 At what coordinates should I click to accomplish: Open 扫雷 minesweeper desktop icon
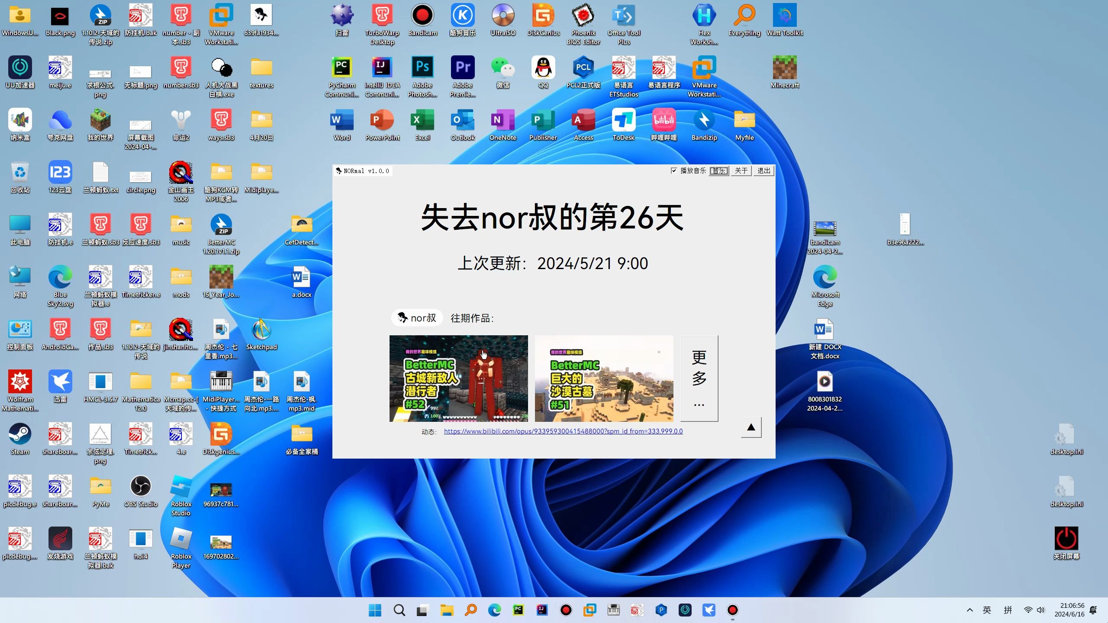point(342,21)
